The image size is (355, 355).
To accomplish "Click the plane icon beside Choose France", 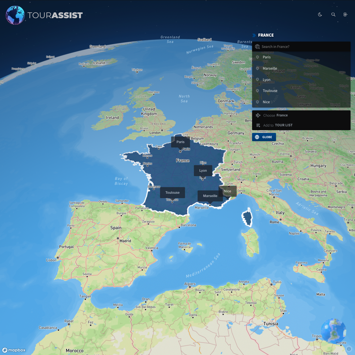I will point(258,115).
